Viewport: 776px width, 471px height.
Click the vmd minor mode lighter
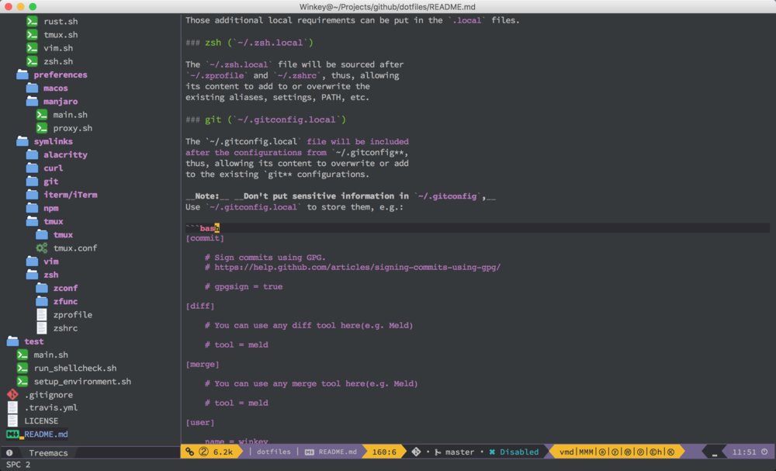[566, 452]
